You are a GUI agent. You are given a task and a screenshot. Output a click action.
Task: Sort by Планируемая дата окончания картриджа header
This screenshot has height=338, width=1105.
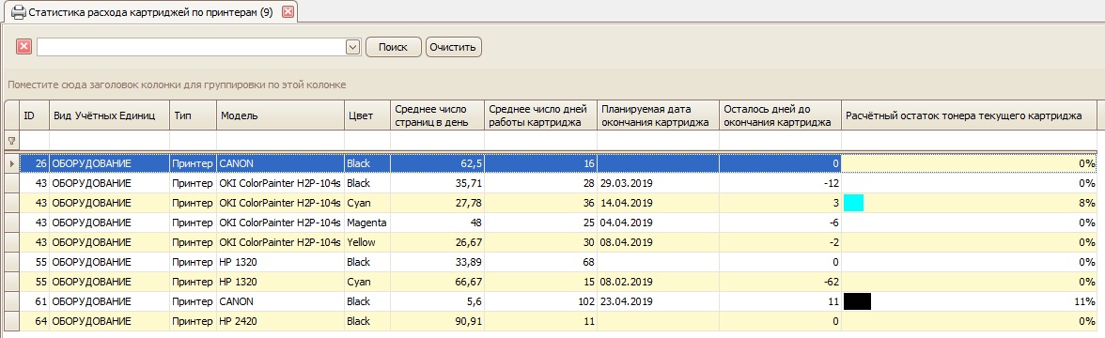point(658,115)
